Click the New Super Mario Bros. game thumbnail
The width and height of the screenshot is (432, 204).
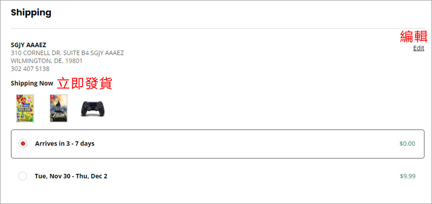[25, 108]
